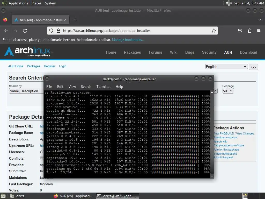Click Packages in the AUR sub-navigation
The width and height of the screenshot is (265, 199).
coord(33,66)
